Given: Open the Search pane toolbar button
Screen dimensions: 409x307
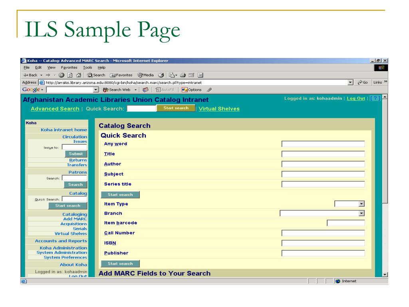Looking at the screenshot, I should pos(96,75).
